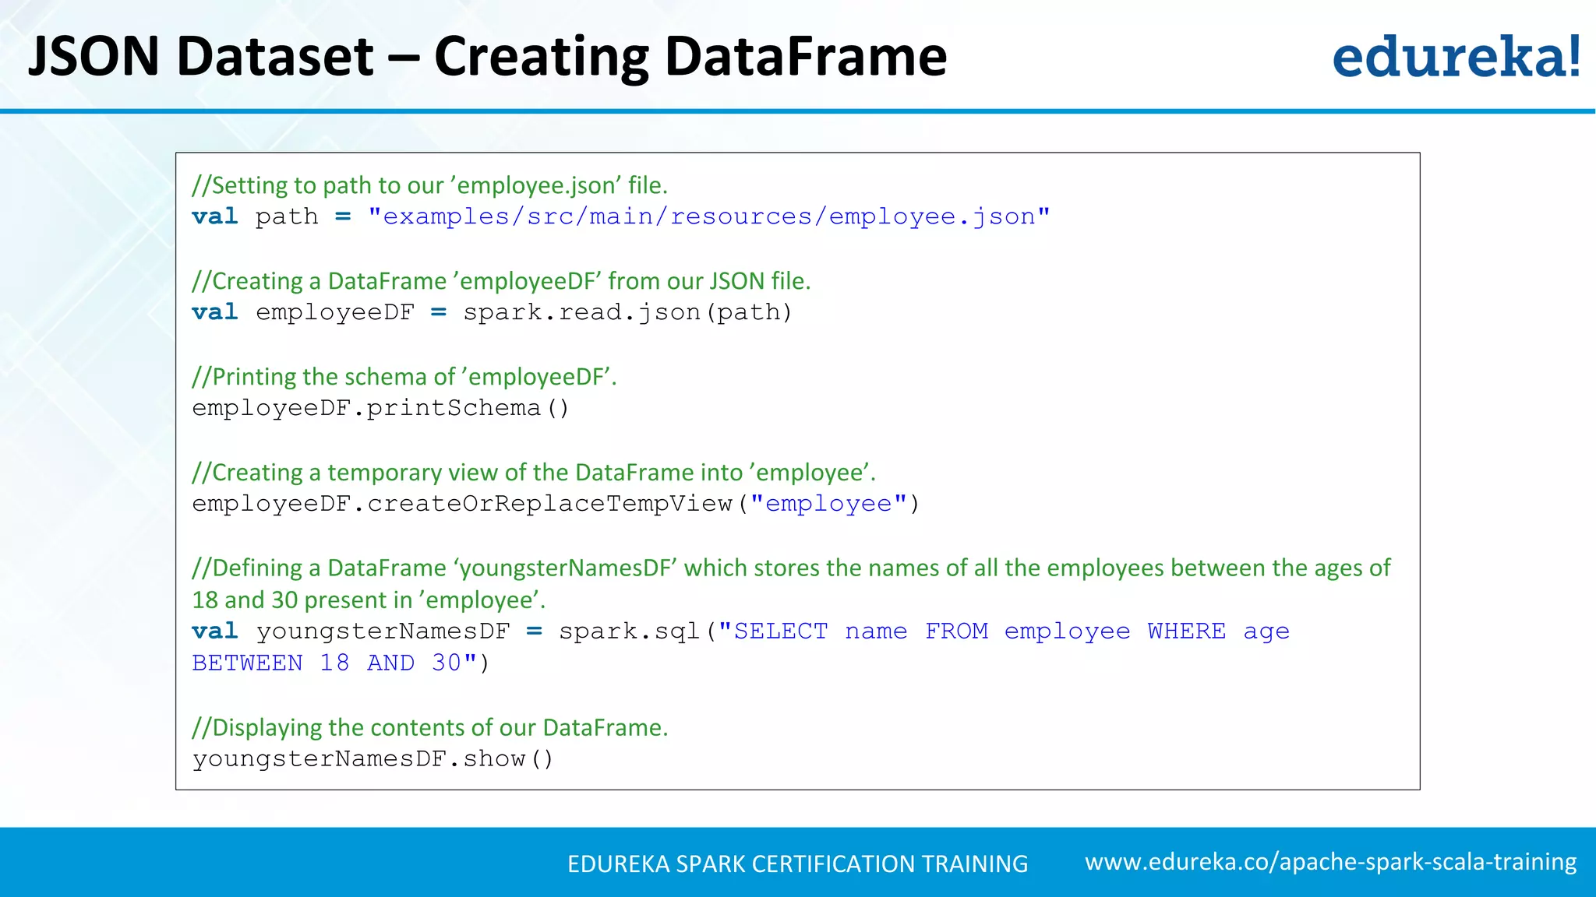Click the comment line '18 and 30 present in employee'
The width and height of the screenshot is (1596, 897).
pos(369,600)
